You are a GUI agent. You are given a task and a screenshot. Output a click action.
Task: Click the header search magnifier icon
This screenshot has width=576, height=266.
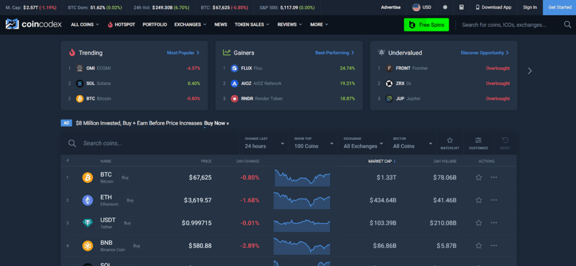click(567, 25)
